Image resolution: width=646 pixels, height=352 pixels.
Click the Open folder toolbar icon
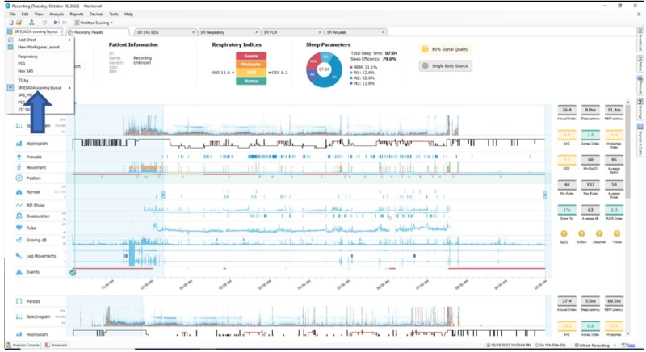coord(19,23)
